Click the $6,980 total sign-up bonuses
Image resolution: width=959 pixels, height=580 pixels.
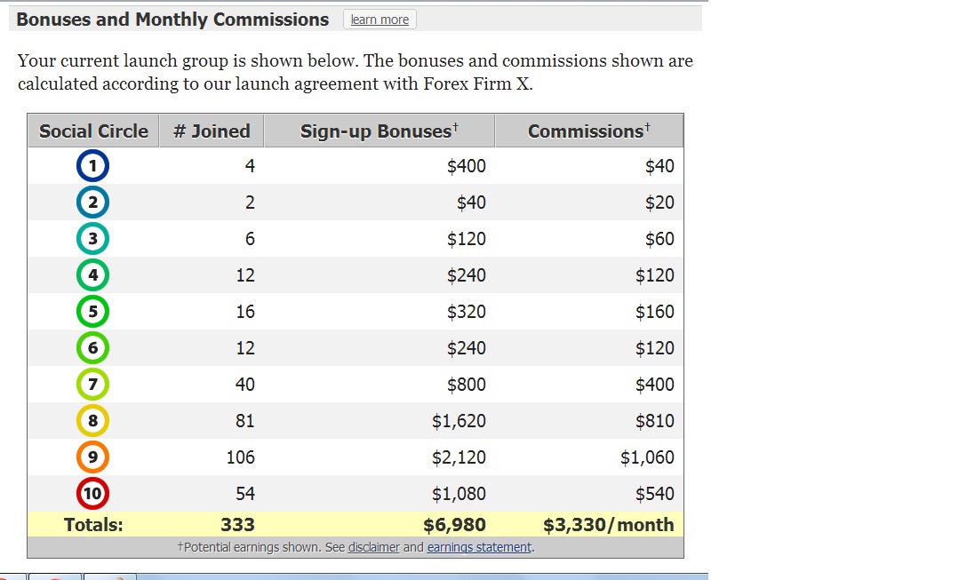point(454,525)
